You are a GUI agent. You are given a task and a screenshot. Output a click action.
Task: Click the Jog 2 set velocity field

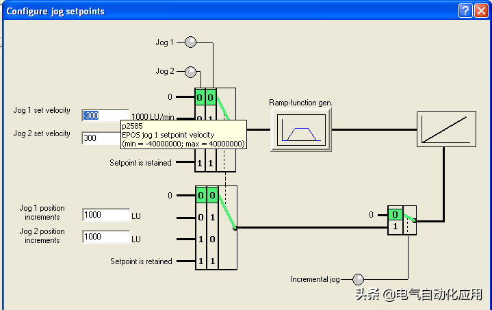101,138
